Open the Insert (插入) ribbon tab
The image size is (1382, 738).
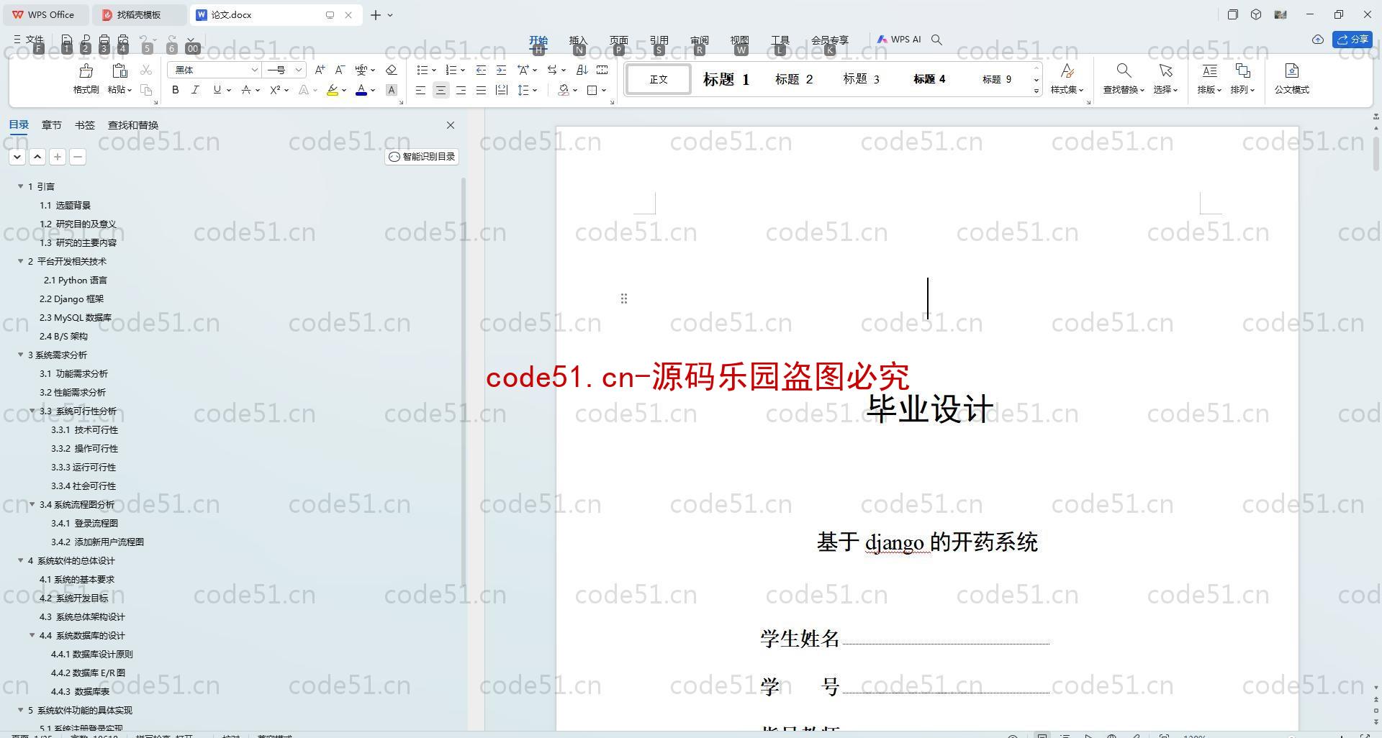[x=578, y=40]
